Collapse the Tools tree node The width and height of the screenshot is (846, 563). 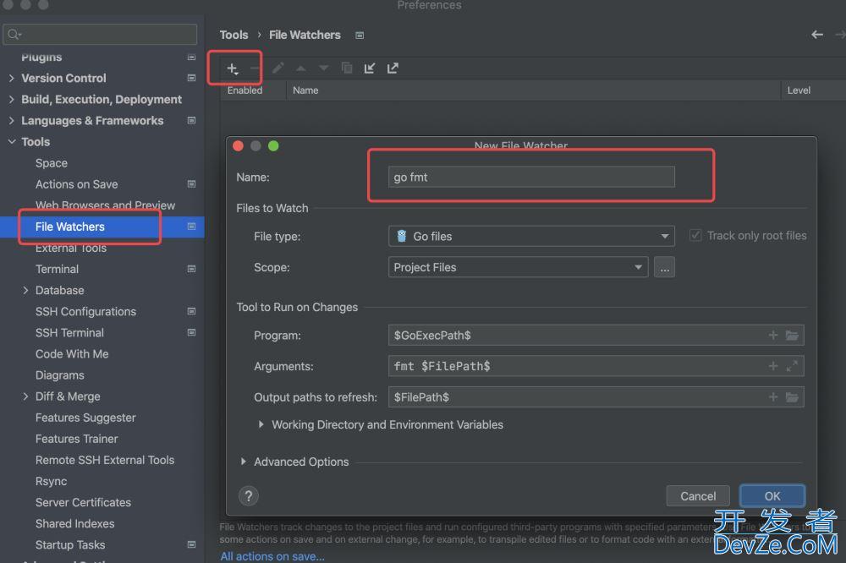click(x=12, y=142)
